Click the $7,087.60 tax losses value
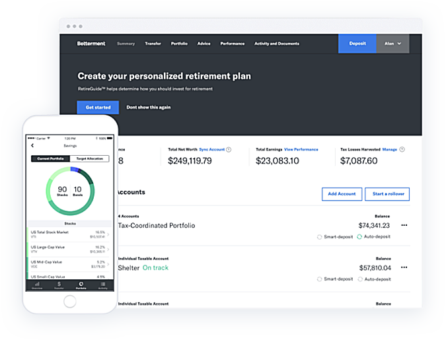 (359, 161)
